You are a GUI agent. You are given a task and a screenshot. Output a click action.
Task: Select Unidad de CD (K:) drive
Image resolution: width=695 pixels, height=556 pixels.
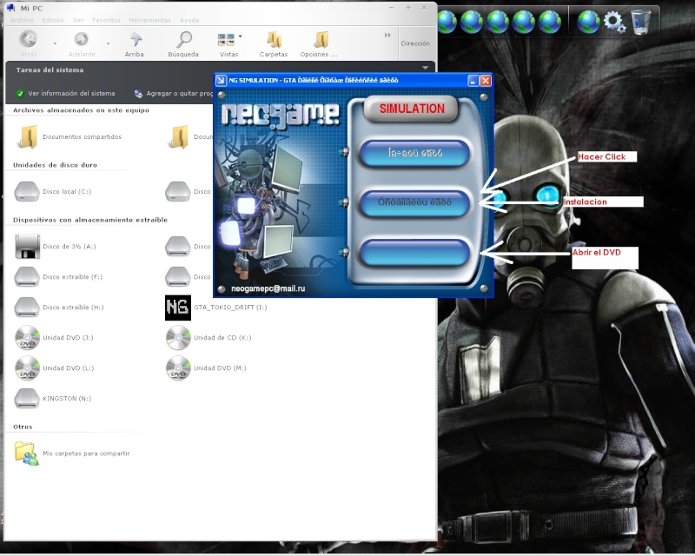tap(208, 338)
